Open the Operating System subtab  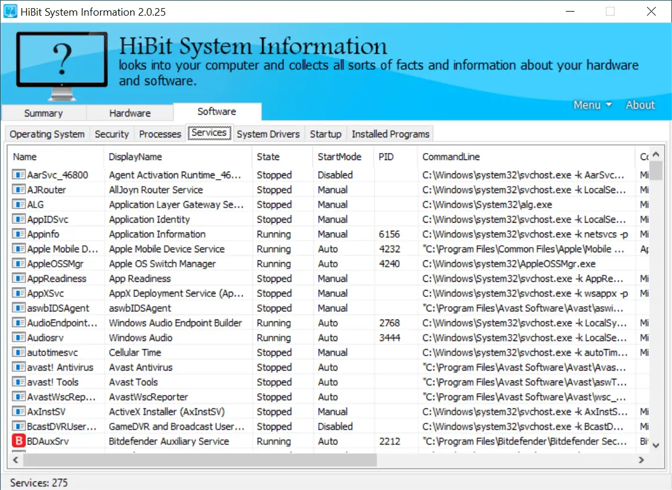coord(47,134)
